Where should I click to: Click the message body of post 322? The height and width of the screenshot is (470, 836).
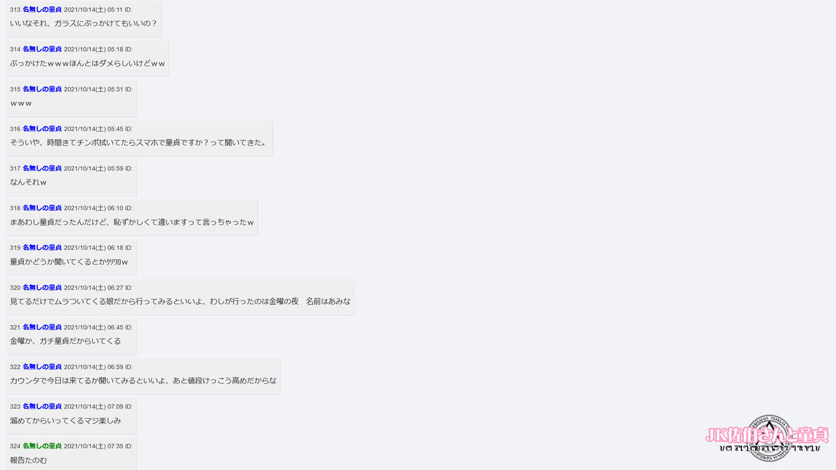pyautogui.click(x=143, y=381)
